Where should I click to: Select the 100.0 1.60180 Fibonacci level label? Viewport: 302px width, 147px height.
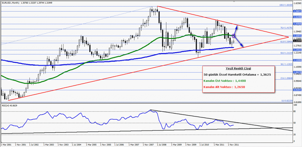[x=285, y=5]
